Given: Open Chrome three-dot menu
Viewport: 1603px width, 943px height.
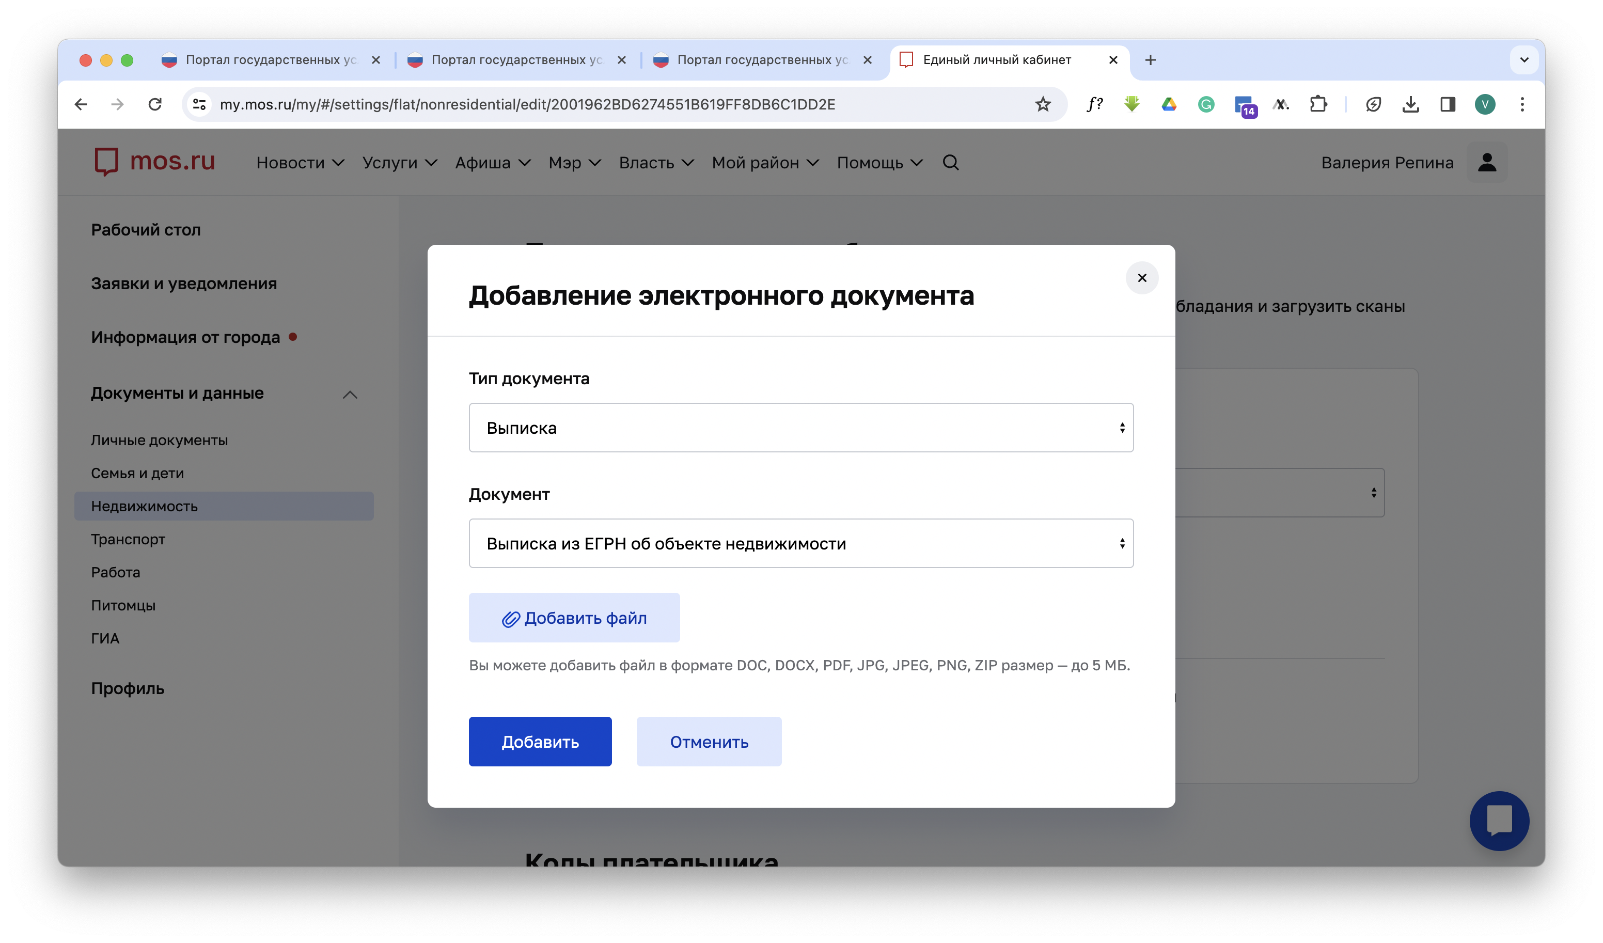Looking at the screenshot, I should [x=1522, y=104].
